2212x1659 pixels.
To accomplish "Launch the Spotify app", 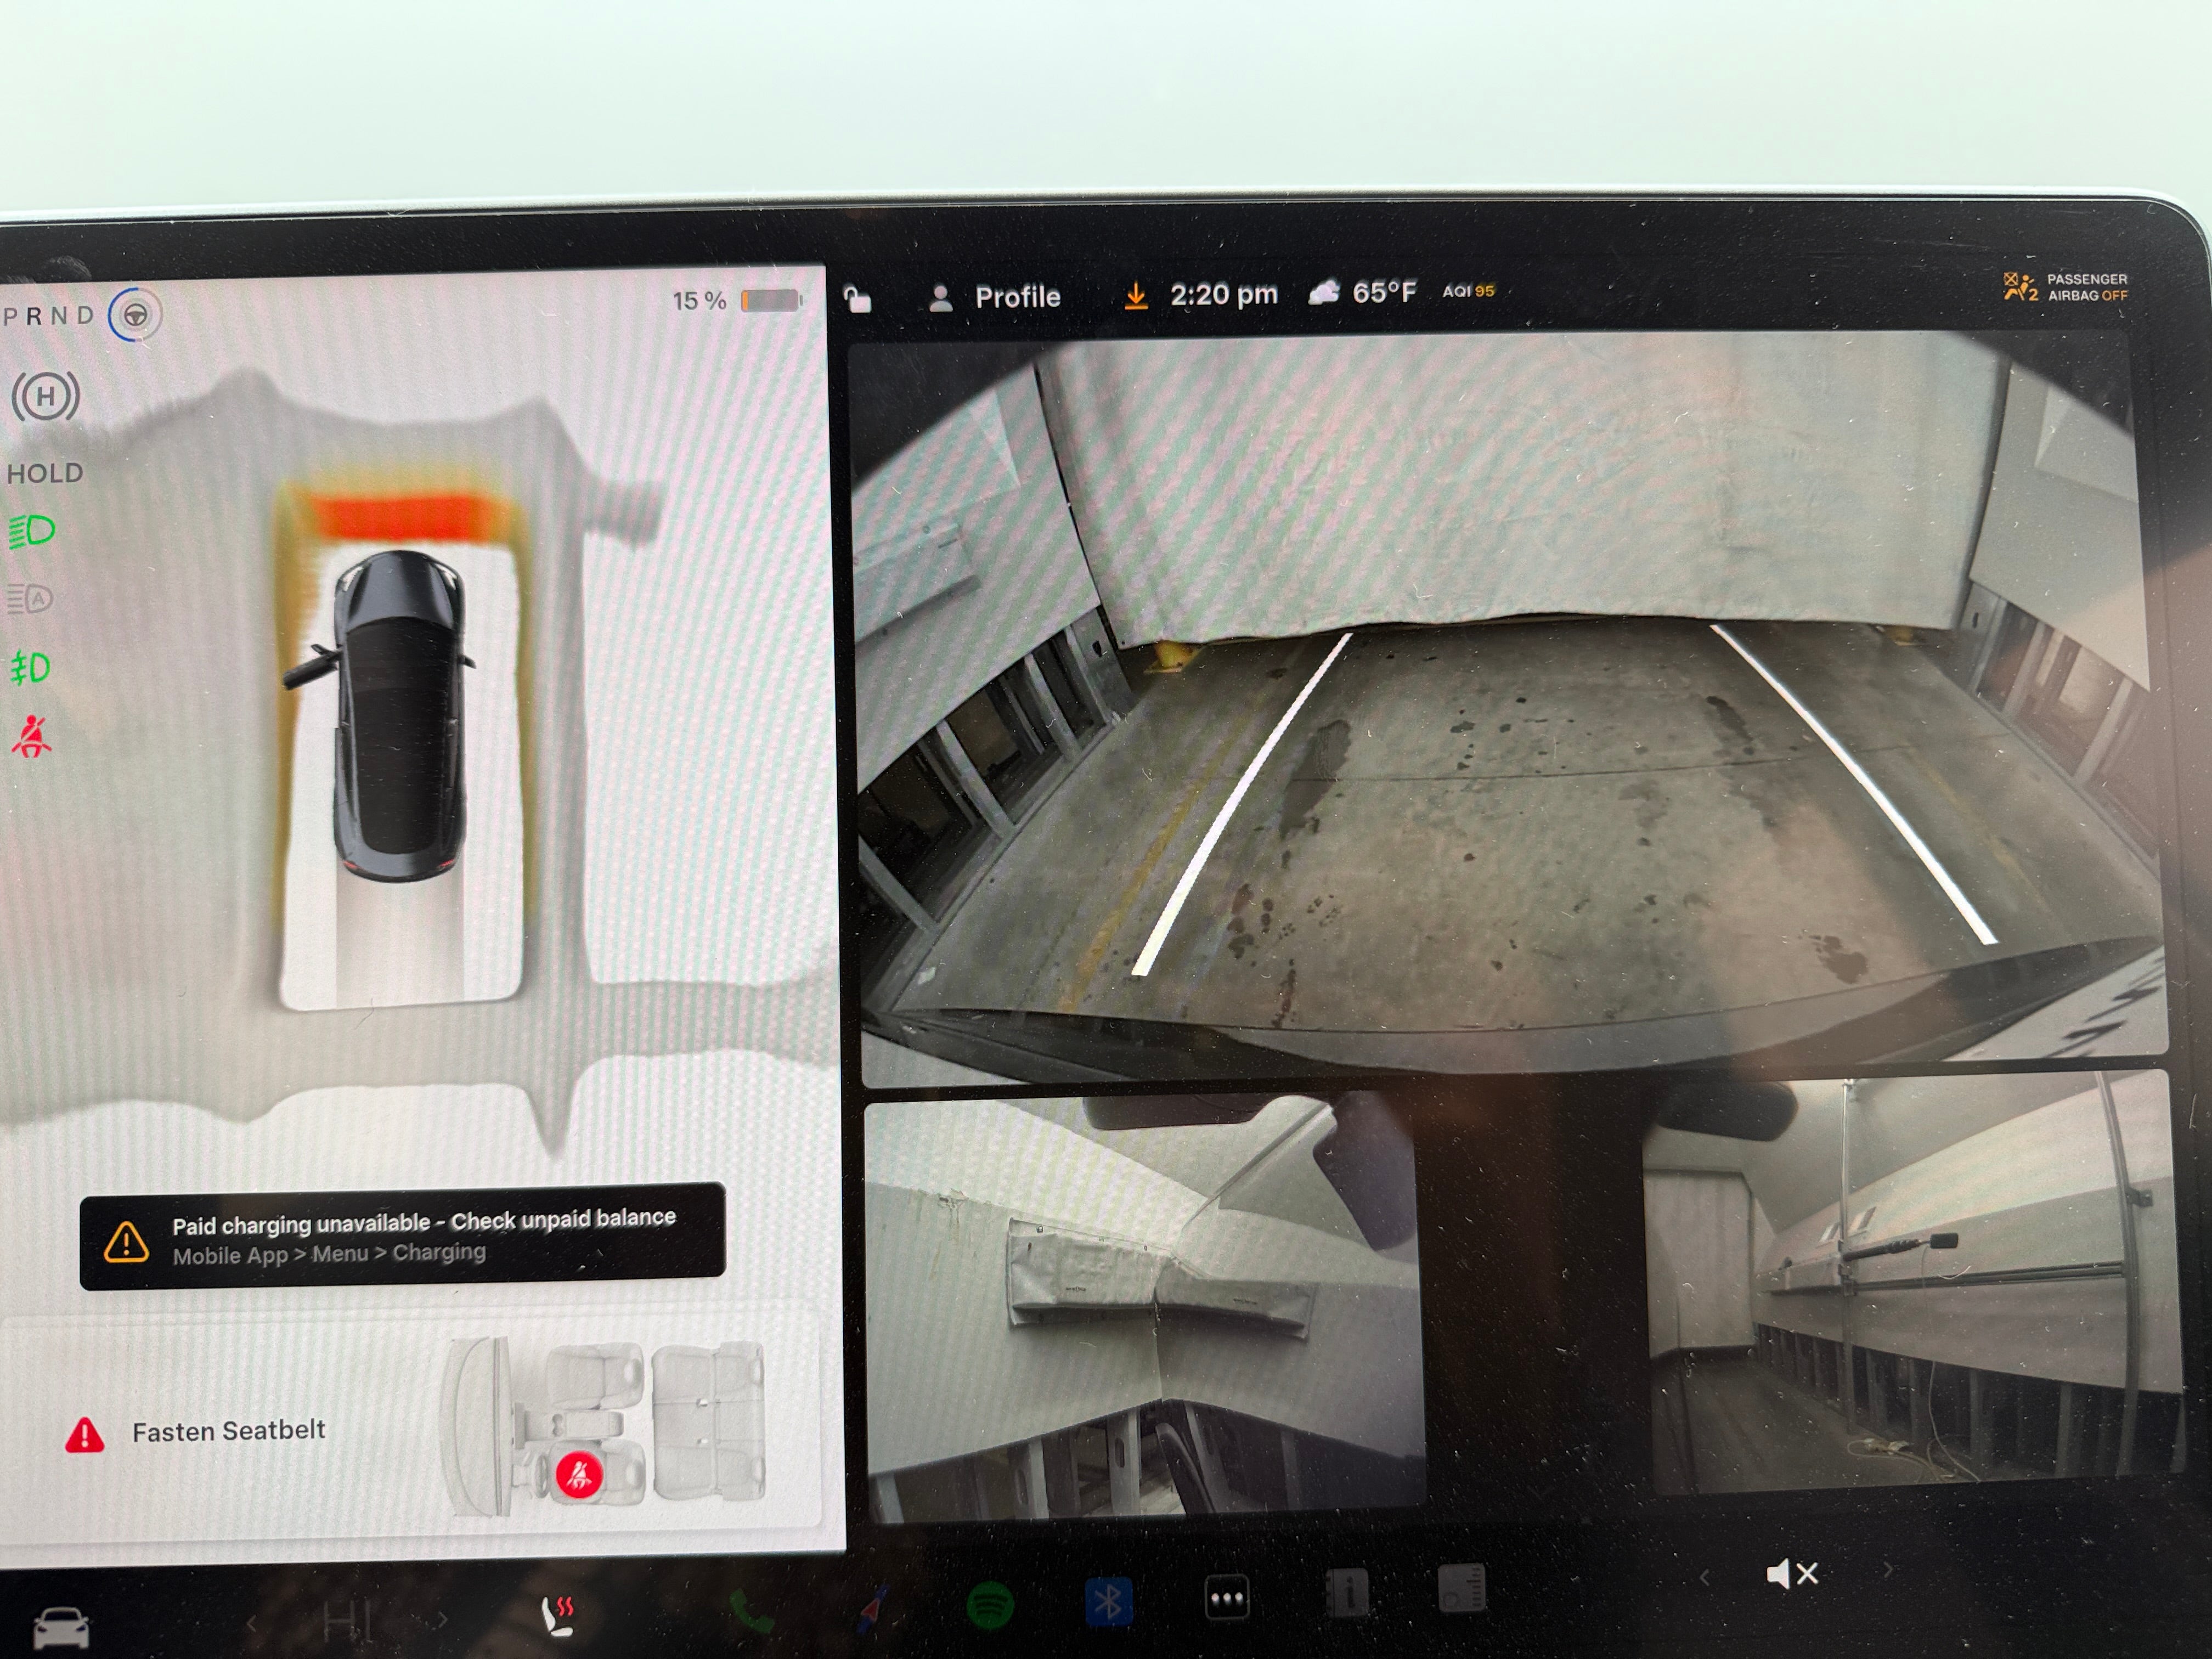I will pos(990,1606).
